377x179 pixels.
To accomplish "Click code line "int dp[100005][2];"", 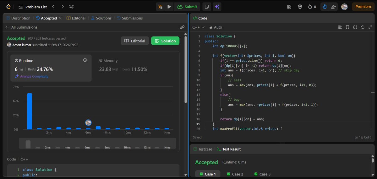I will coord(231,46).
